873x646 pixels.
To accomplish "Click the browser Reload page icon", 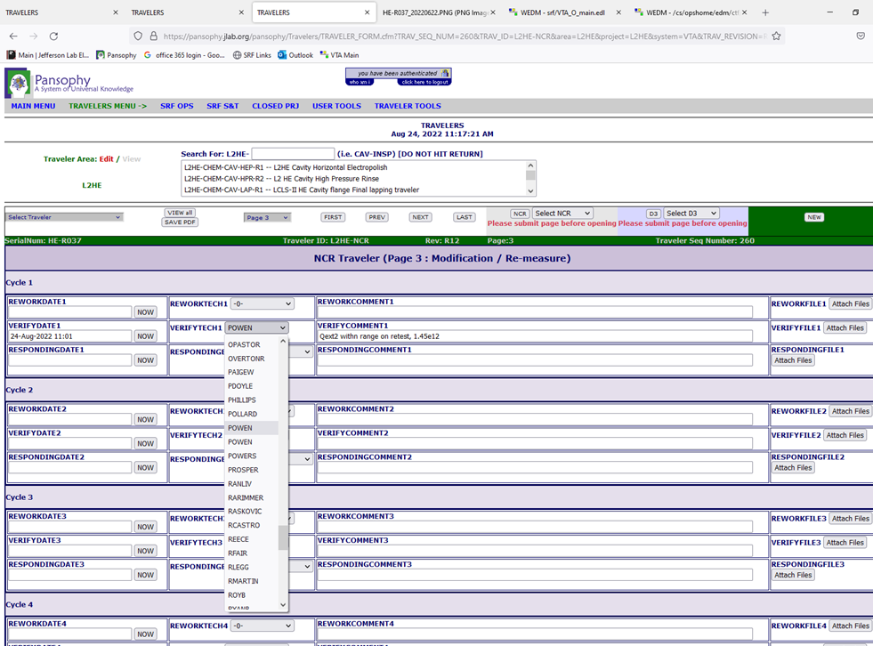I will click(x=53, y=36).
